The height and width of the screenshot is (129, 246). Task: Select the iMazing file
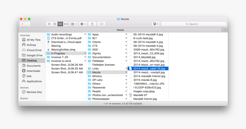click(66, 46)
